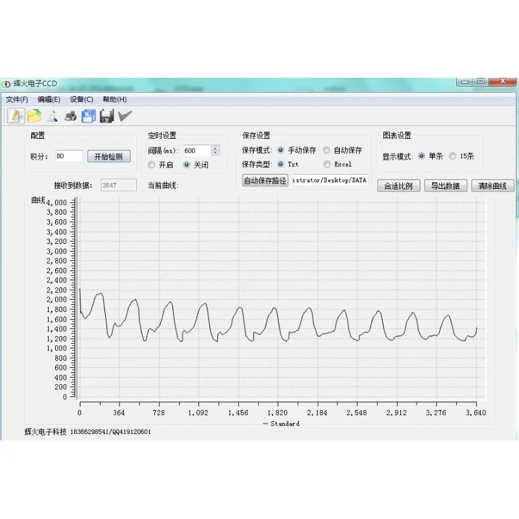Click the 辉火电子CCD app icon in title bar
This screenshot has height=519, width=519.
[6, 84]
